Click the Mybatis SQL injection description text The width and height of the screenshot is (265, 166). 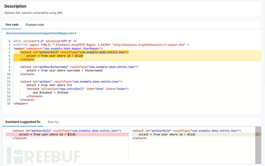click(x=34, y=13)
